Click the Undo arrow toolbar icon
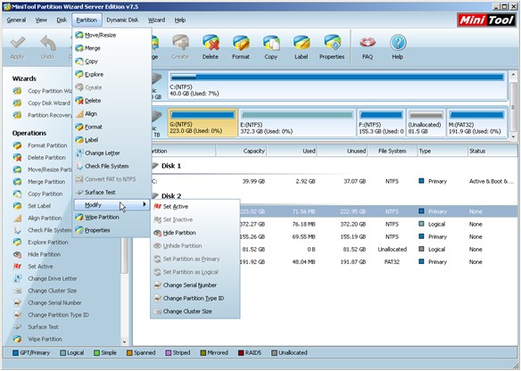This screenshot has width=521, height=371. pyautogui.click(x=48, y=43)
